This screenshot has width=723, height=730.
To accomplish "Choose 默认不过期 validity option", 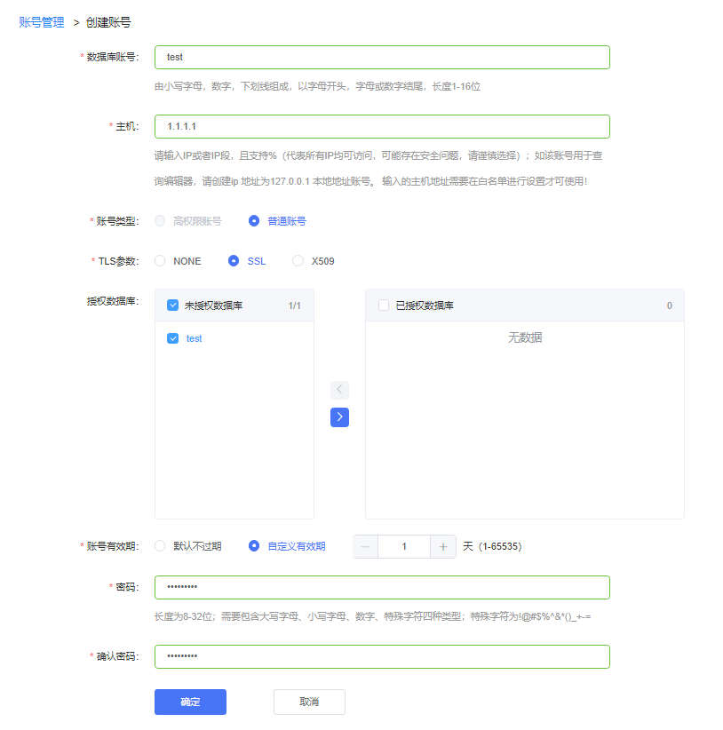I will coord(161,546).
